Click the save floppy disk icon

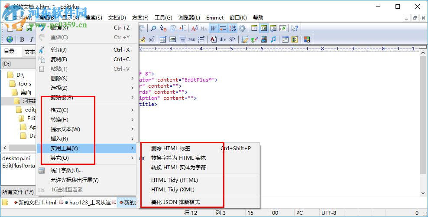pyautogui.click(x=29, y=28)
